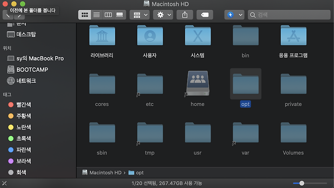334x188 pixels.
Task: Select the sbin folder
Action: [x=102, y=133]
